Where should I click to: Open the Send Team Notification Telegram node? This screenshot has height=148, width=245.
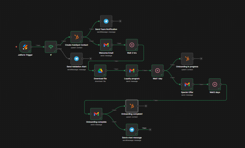coord(106,21)
